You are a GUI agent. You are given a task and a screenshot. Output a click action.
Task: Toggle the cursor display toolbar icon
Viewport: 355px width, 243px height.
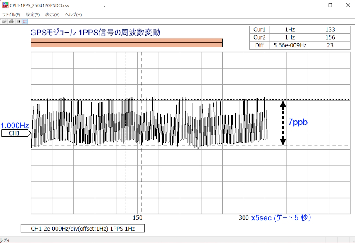coord(25,21)
